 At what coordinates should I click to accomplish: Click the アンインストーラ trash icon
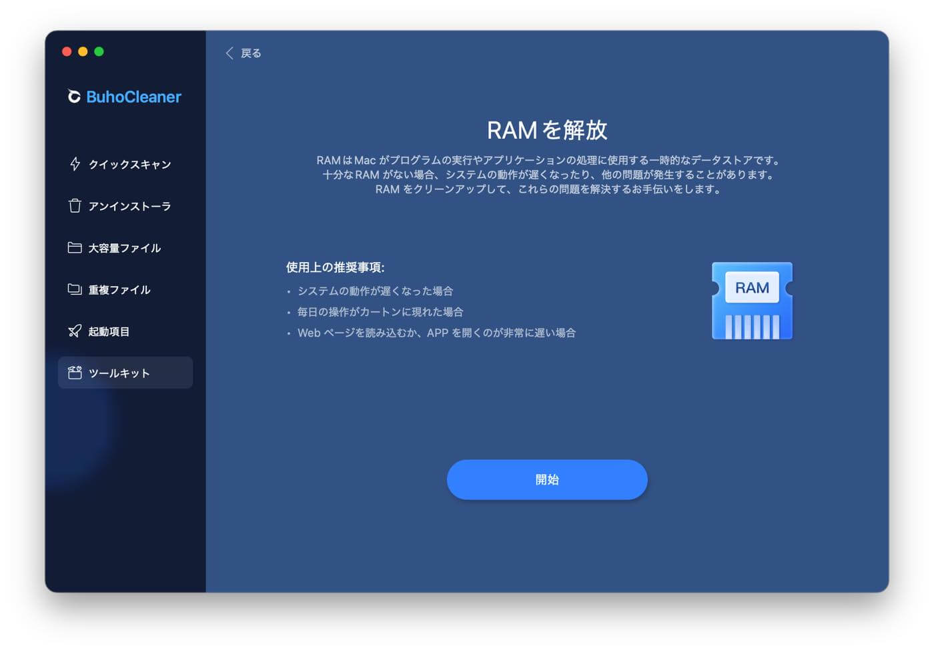pyautogui.click(x=74, y=206)
